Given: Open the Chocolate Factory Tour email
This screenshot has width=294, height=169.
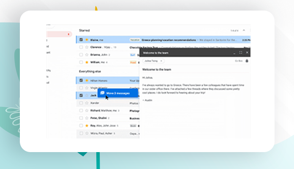Looking at the screenshot, I should point(144,47).
